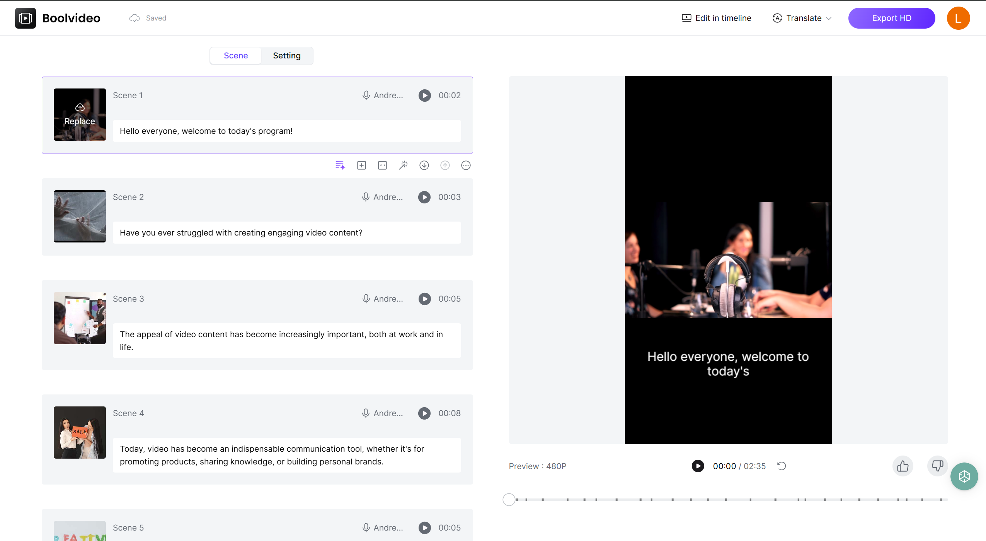Viewport: 986px width, 541px height.
Task: Play the Scene 1 voiceover
Action: [424, 96]
